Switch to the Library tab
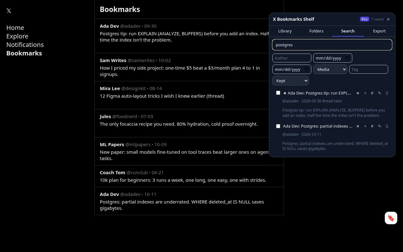The width and height of the screenshot is (403, 252). [x=285, y=31]
